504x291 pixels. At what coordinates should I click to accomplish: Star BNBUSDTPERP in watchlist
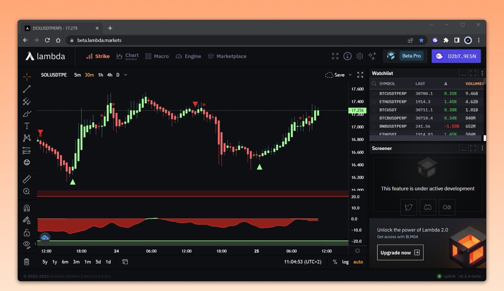374,126
